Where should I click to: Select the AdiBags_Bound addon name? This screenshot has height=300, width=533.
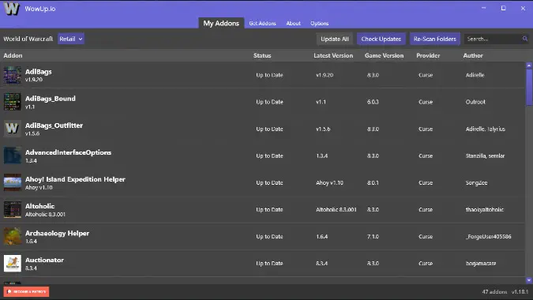coord(51,99)
